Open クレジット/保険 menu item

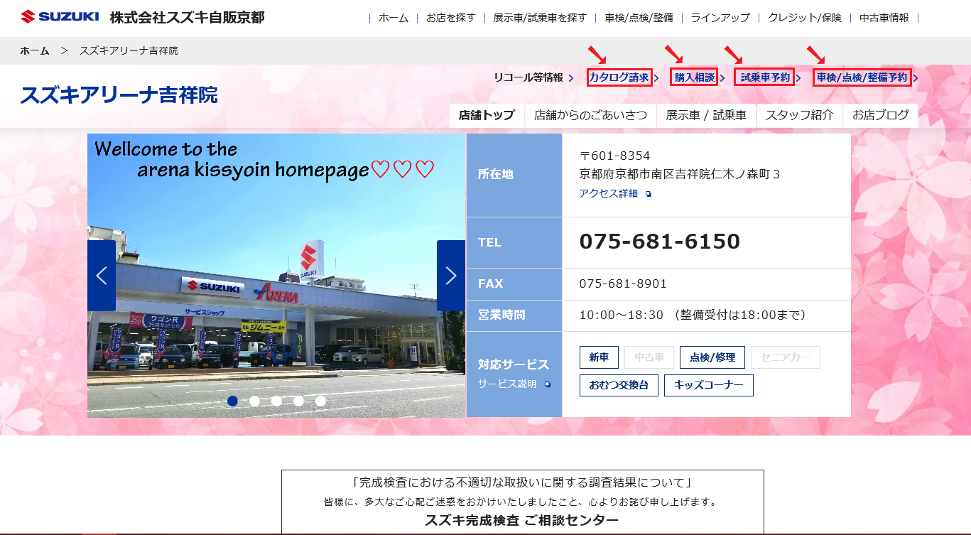click(x=804, y=18)
